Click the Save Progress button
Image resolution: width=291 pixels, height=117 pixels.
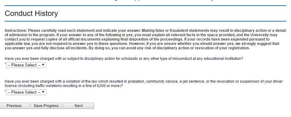[46, 106]
